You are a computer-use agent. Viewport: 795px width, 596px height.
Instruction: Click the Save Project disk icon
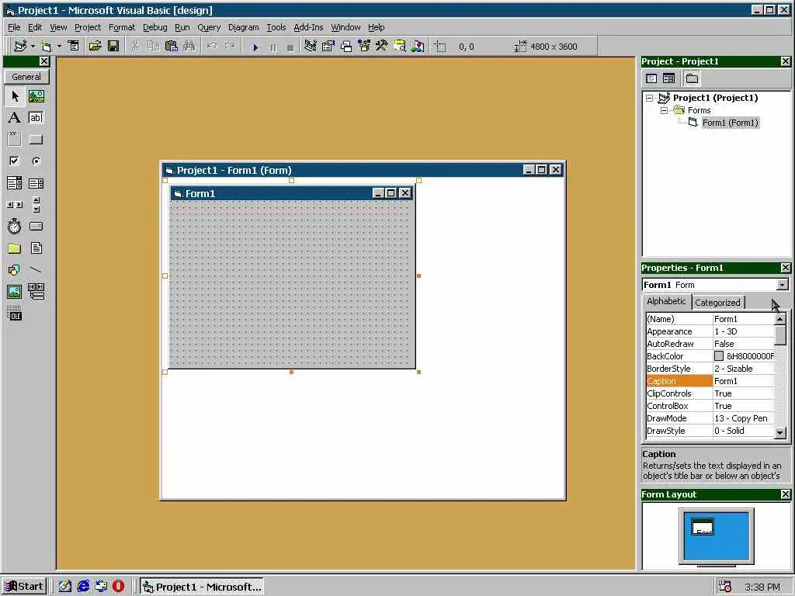(x=113, y=47)
